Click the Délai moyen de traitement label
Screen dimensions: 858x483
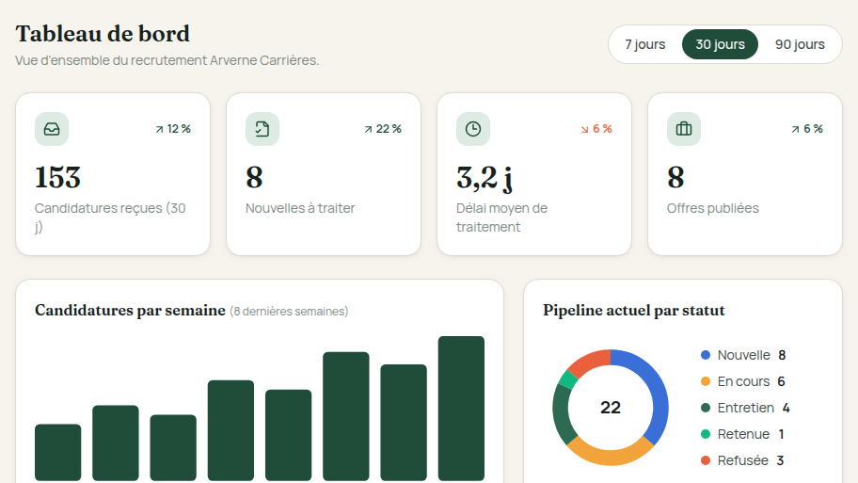501,217
